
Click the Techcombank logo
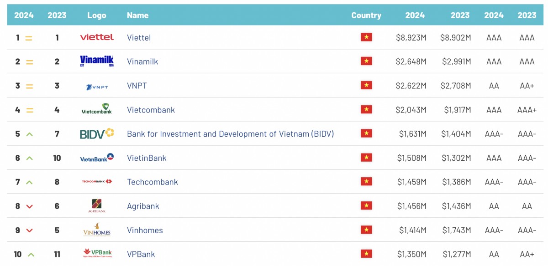pyautogui.click(x=97, y=182)
